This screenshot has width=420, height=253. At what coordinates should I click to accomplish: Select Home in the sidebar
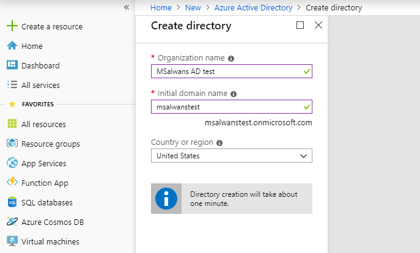tap(32, 46)
